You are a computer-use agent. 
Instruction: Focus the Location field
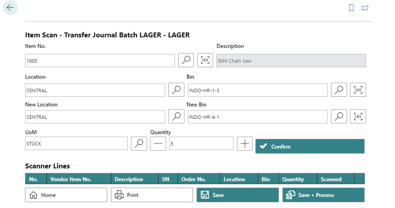[95, 90]
